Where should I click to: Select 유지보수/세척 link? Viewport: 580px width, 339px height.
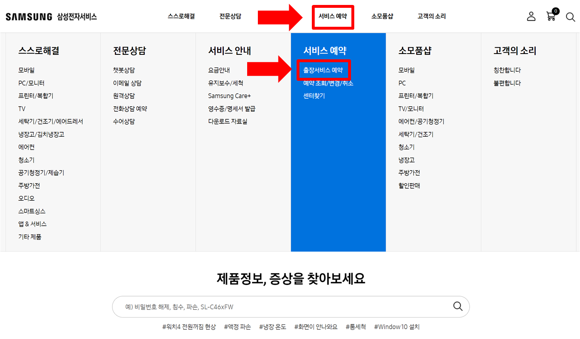226,83
